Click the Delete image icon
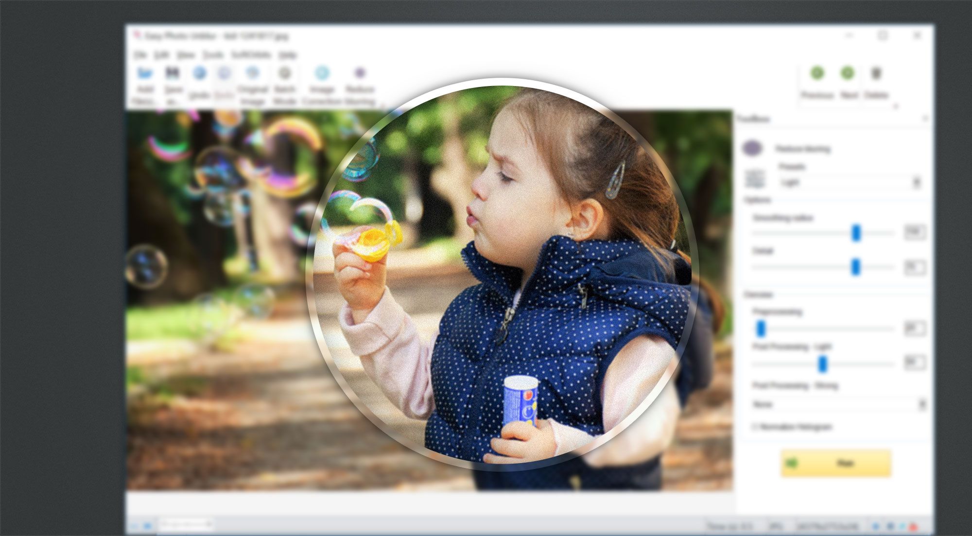Image resolution: width=972 pixels, height=536 pixels. coord(876,73)
